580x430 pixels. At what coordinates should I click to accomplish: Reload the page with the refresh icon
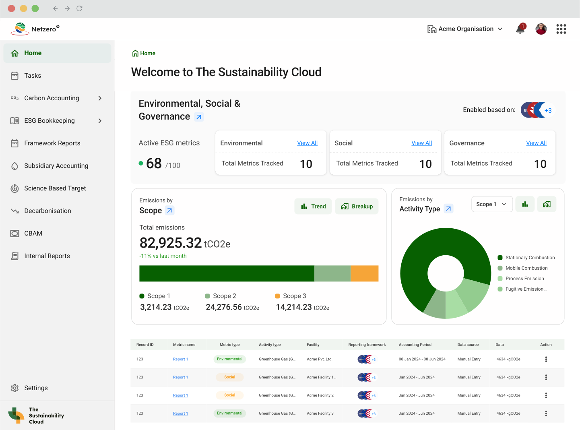point(79,8)
